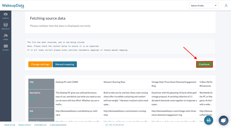
Task: Open the Terms of Use link
Action: pyautogui.click(x=10, y=125)
